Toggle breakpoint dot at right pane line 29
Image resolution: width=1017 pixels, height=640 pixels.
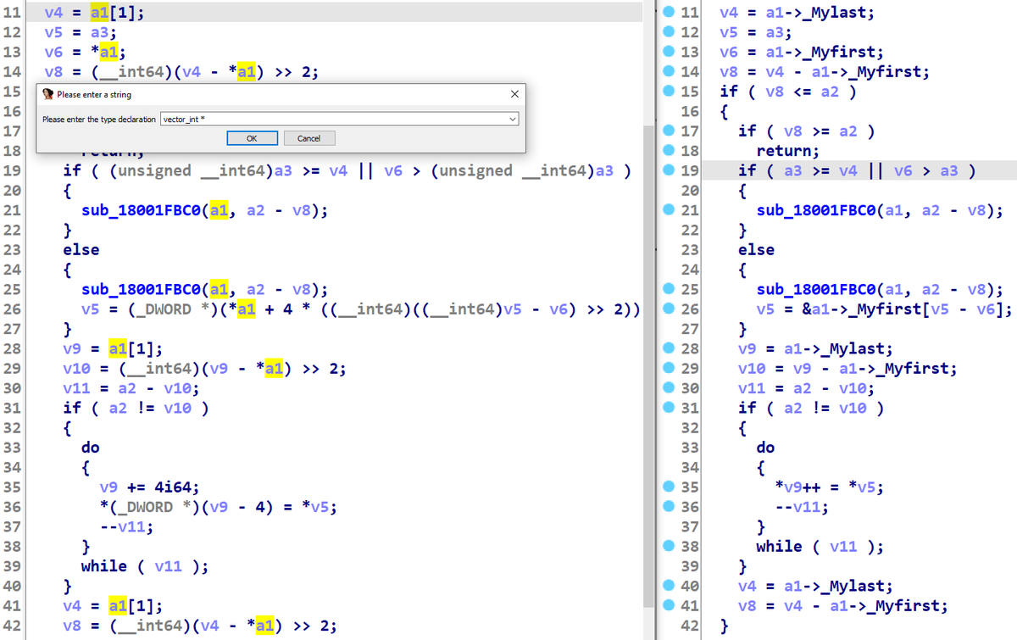tap(670, 368)
